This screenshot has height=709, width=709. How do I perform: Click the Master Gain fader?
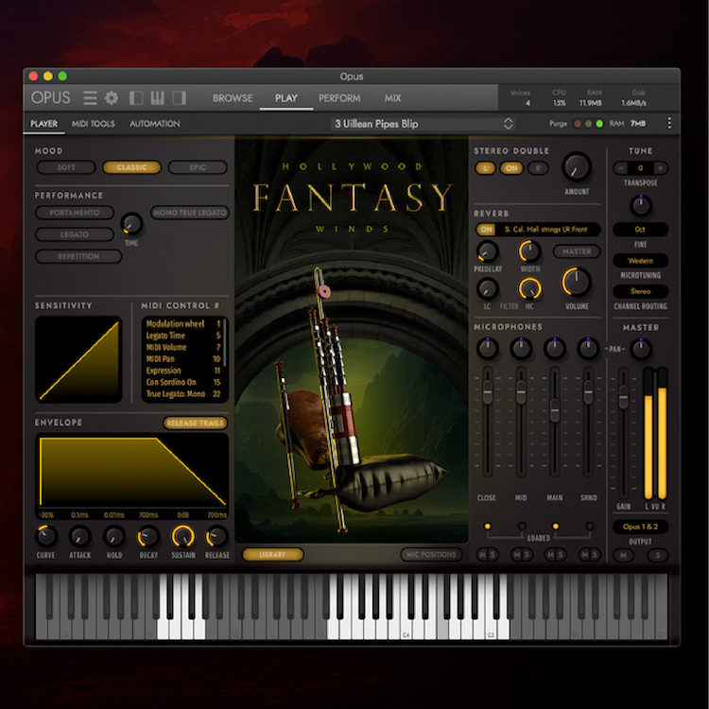[623, 396]
